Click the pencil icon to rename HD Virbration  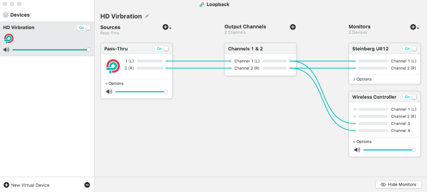(147, 16)
